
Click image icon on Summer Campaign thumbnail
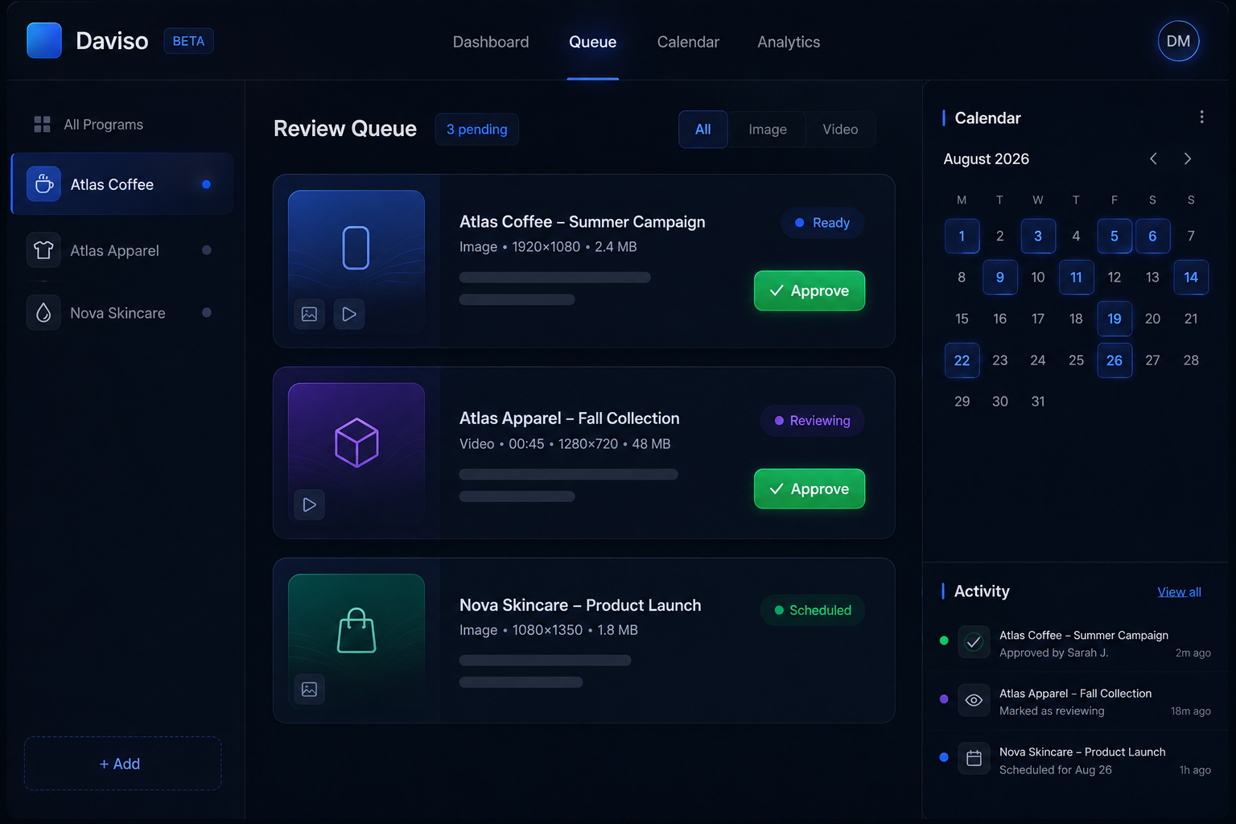(x=309, y=314)
